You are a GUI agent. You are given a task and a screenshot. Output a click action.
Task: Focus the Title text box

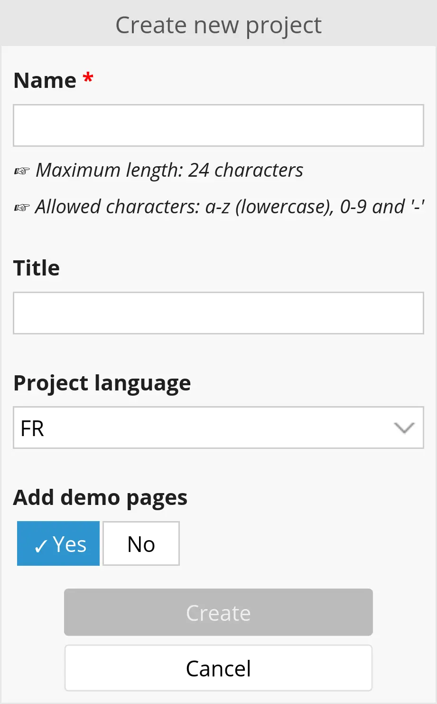218,313
